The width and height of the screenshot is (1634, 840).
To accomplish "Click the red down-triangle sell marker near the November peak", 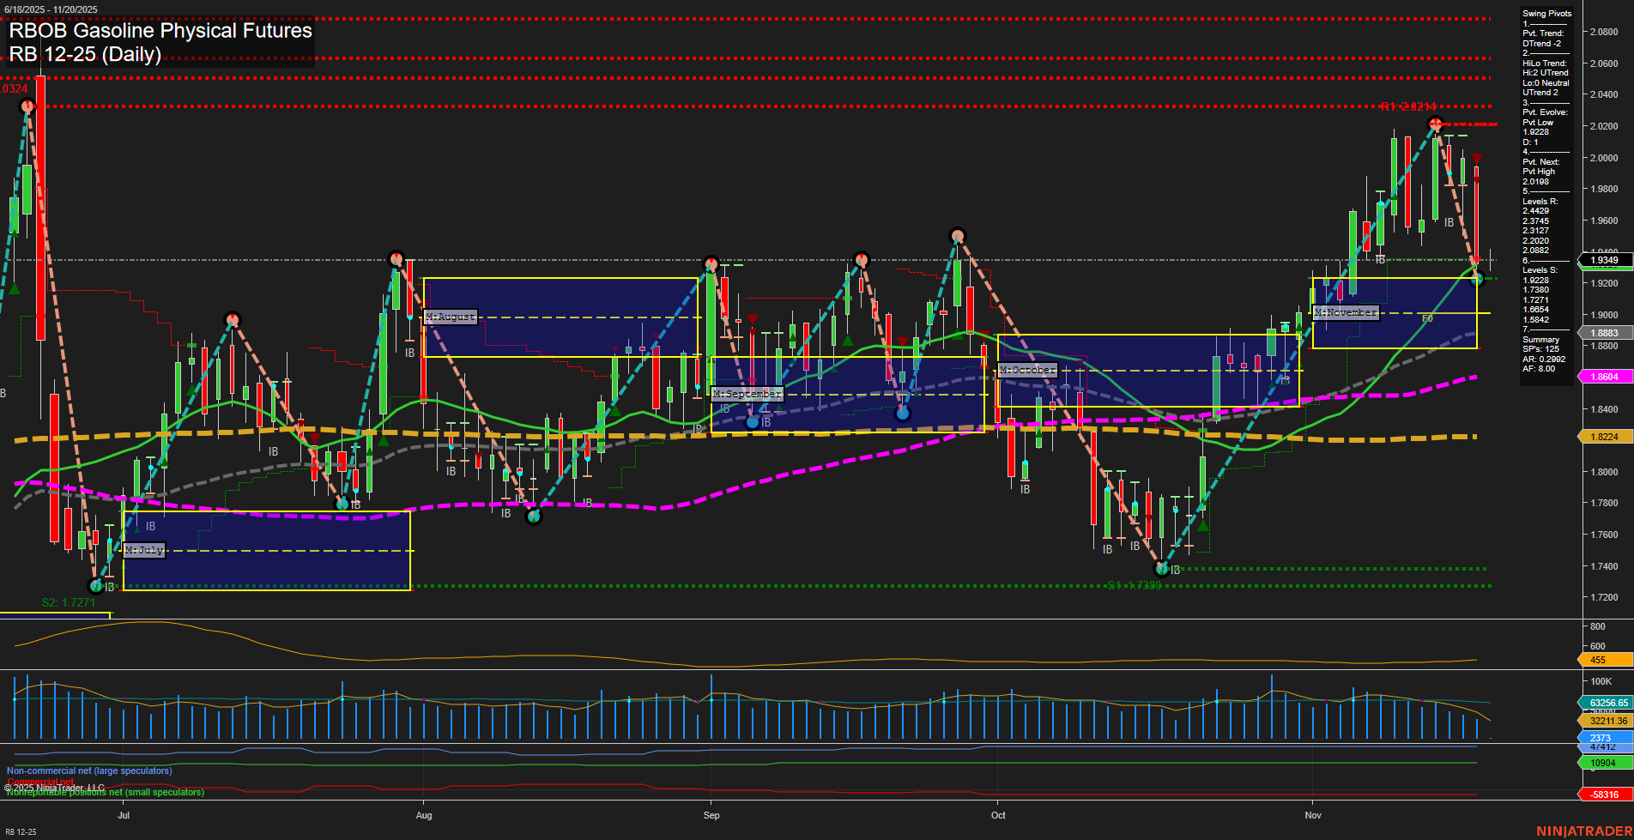I will point(1477,159).
